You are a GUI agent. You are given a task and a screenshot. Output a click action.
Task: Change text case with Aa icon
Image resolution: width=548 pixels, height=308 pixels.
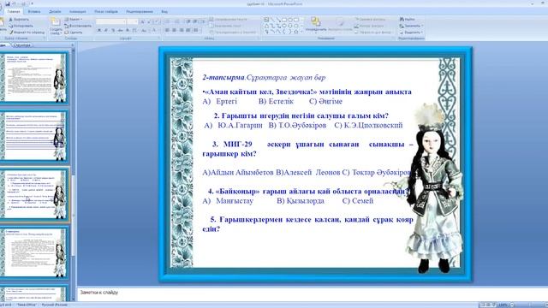pyautogui.click(x=144, y=31)
